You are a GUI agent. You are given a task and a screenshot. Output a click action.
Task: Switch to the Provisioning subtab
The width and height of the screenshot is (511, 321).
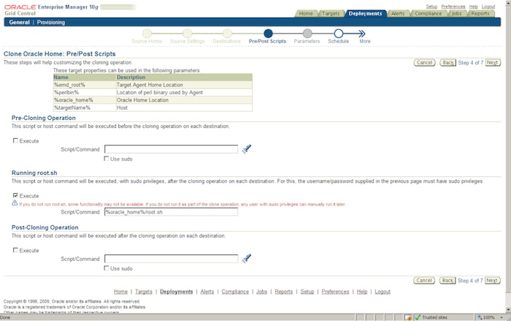[51, 22]
